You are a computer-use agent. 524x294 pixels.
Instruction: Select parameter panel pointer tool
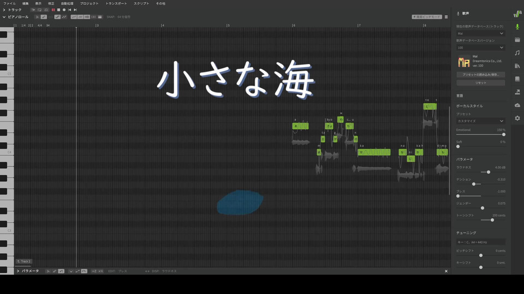coord(48,271)
